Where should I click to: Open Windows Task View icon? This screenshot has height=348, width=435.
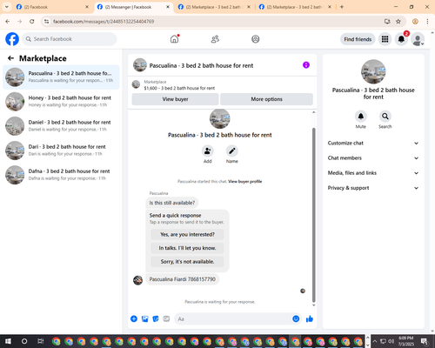click(40, 341)
